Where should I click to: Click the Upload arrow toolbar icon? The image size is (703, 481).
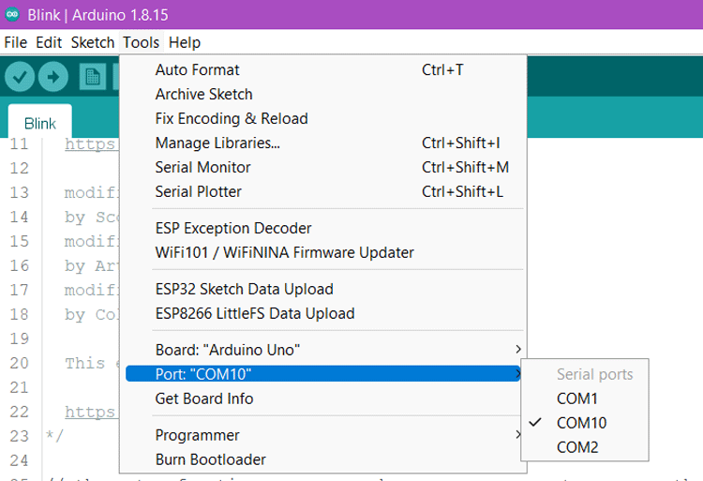[53, 77]
